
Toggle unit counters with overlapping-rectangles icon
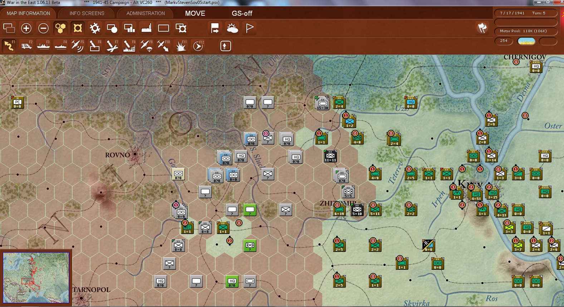[9, 28]
